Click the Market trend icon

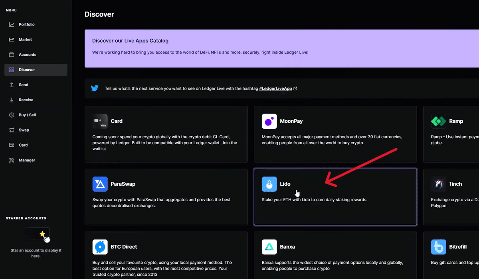tap(12, 40)
